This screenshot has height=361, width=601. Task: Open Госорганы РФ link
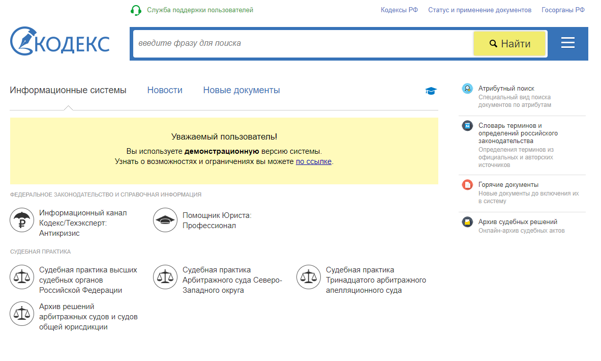pyautogui.click(x=563, y=10)
